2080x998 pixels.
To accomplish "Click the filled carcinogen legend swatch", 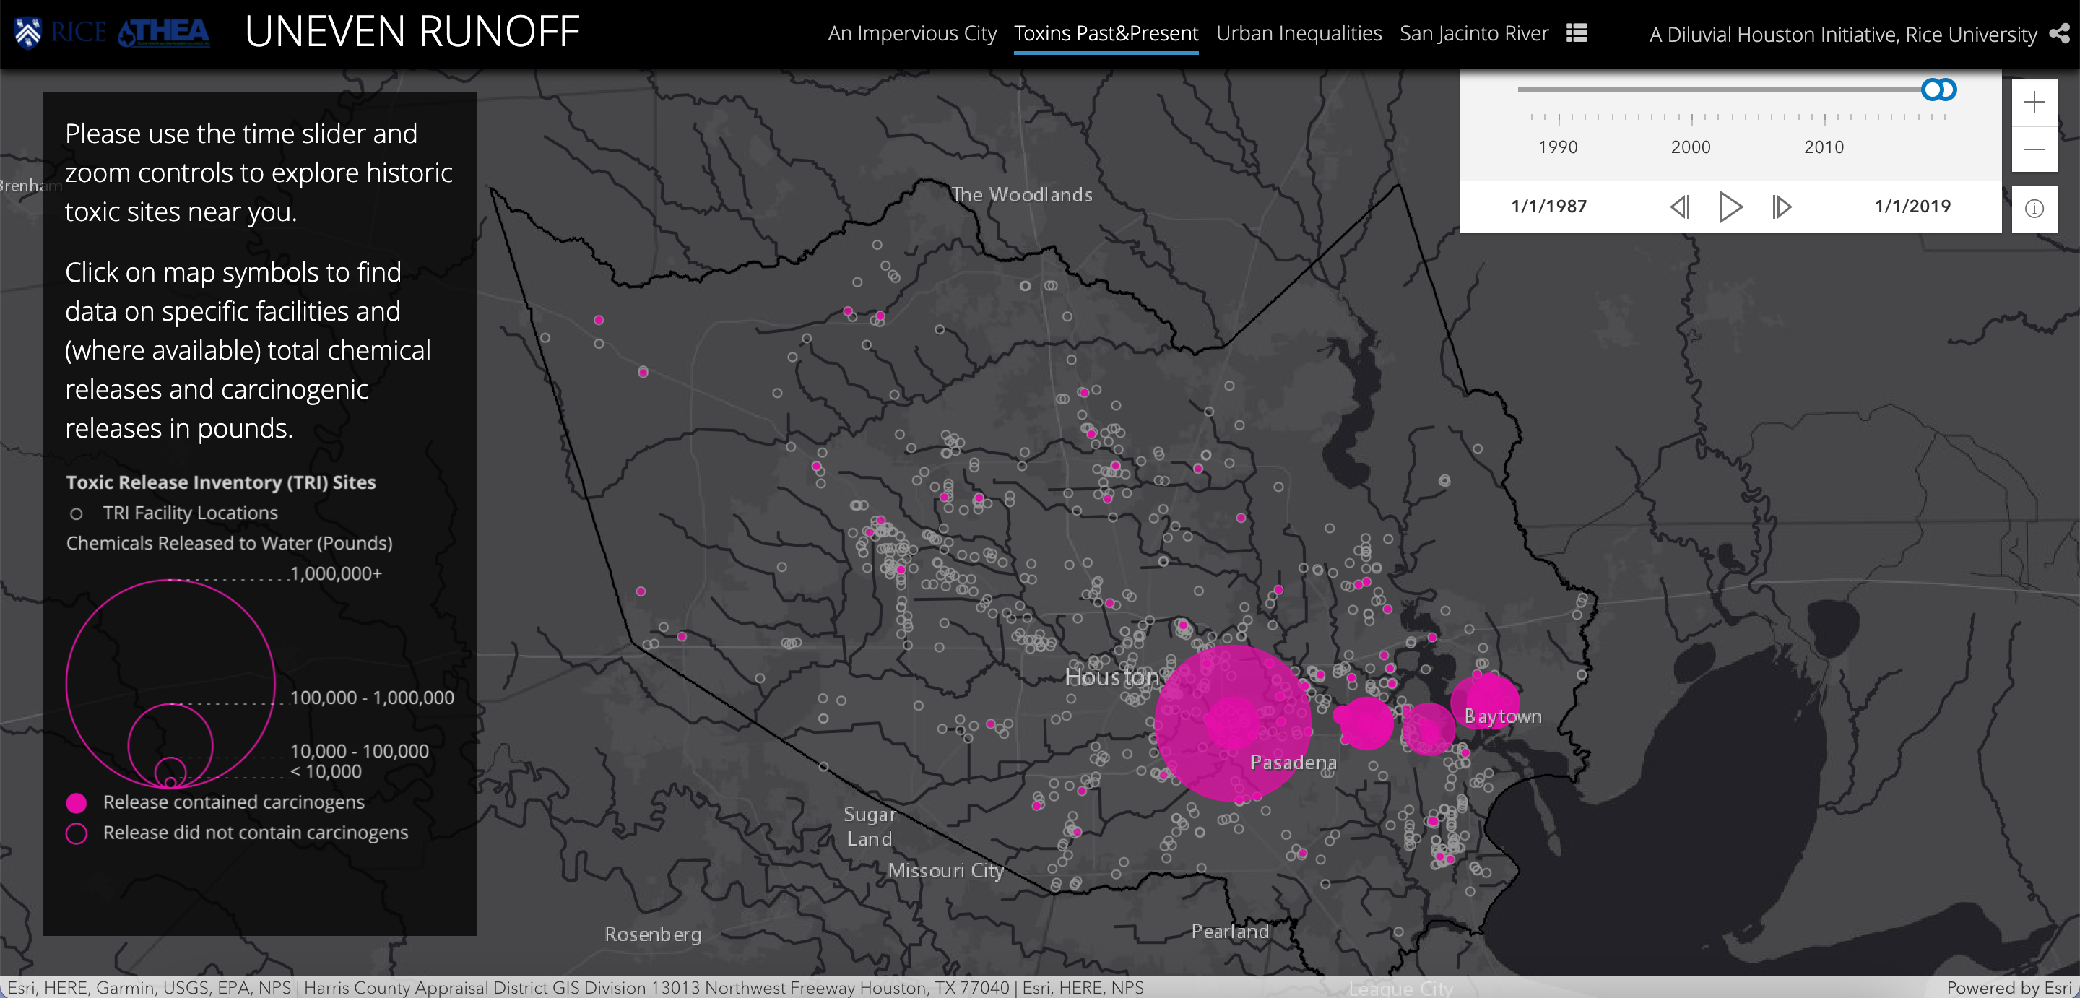I will point(77,802).
